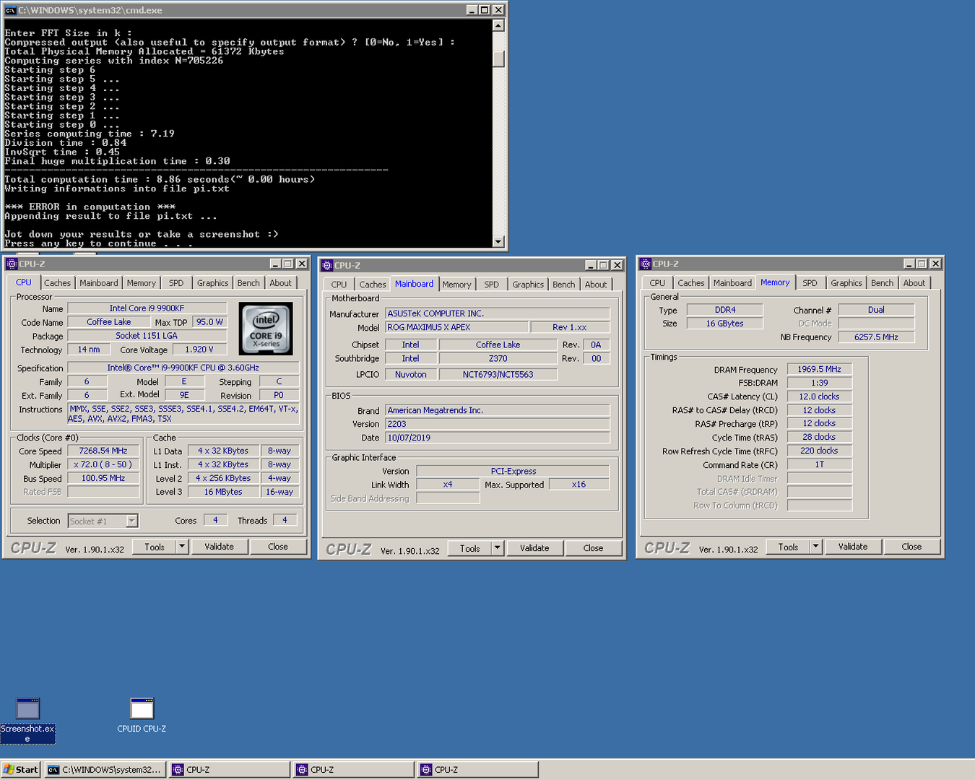Screen dimensions: 975x780
Task: Click cmd window vertical scrollbar thumb
Action: [498, 59]
